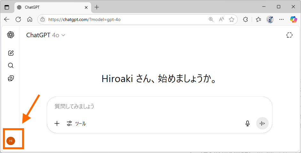Go to browser home page icon

click(29, 19)
